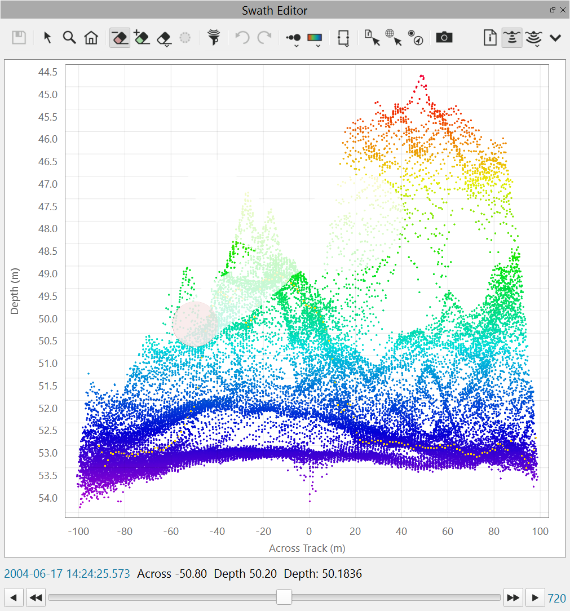Enable single-swath display mode
This screenshot has height=611, width=570.
pos(511,37)
